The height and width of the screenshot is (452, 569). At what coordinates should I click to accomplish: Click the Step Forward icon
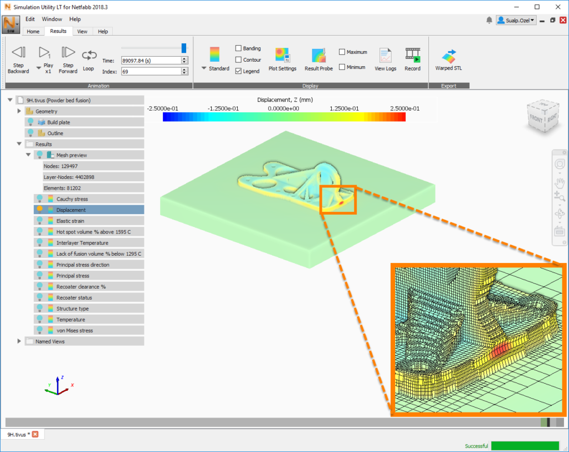coord(68,53)
